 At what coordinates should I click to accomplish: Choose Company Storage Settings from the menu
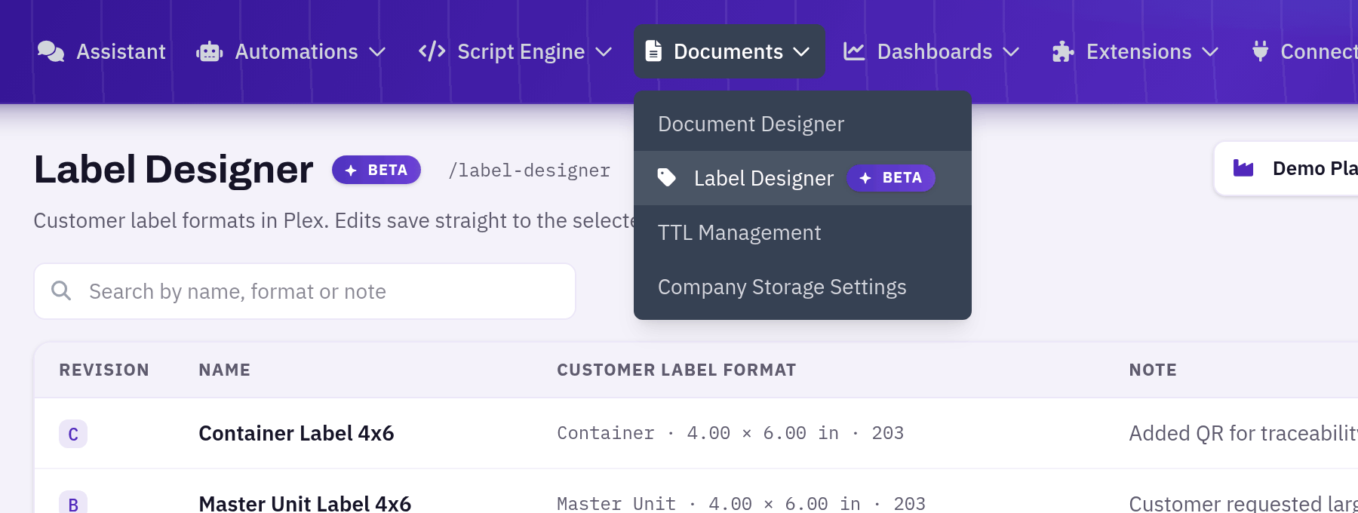point(803,287)
